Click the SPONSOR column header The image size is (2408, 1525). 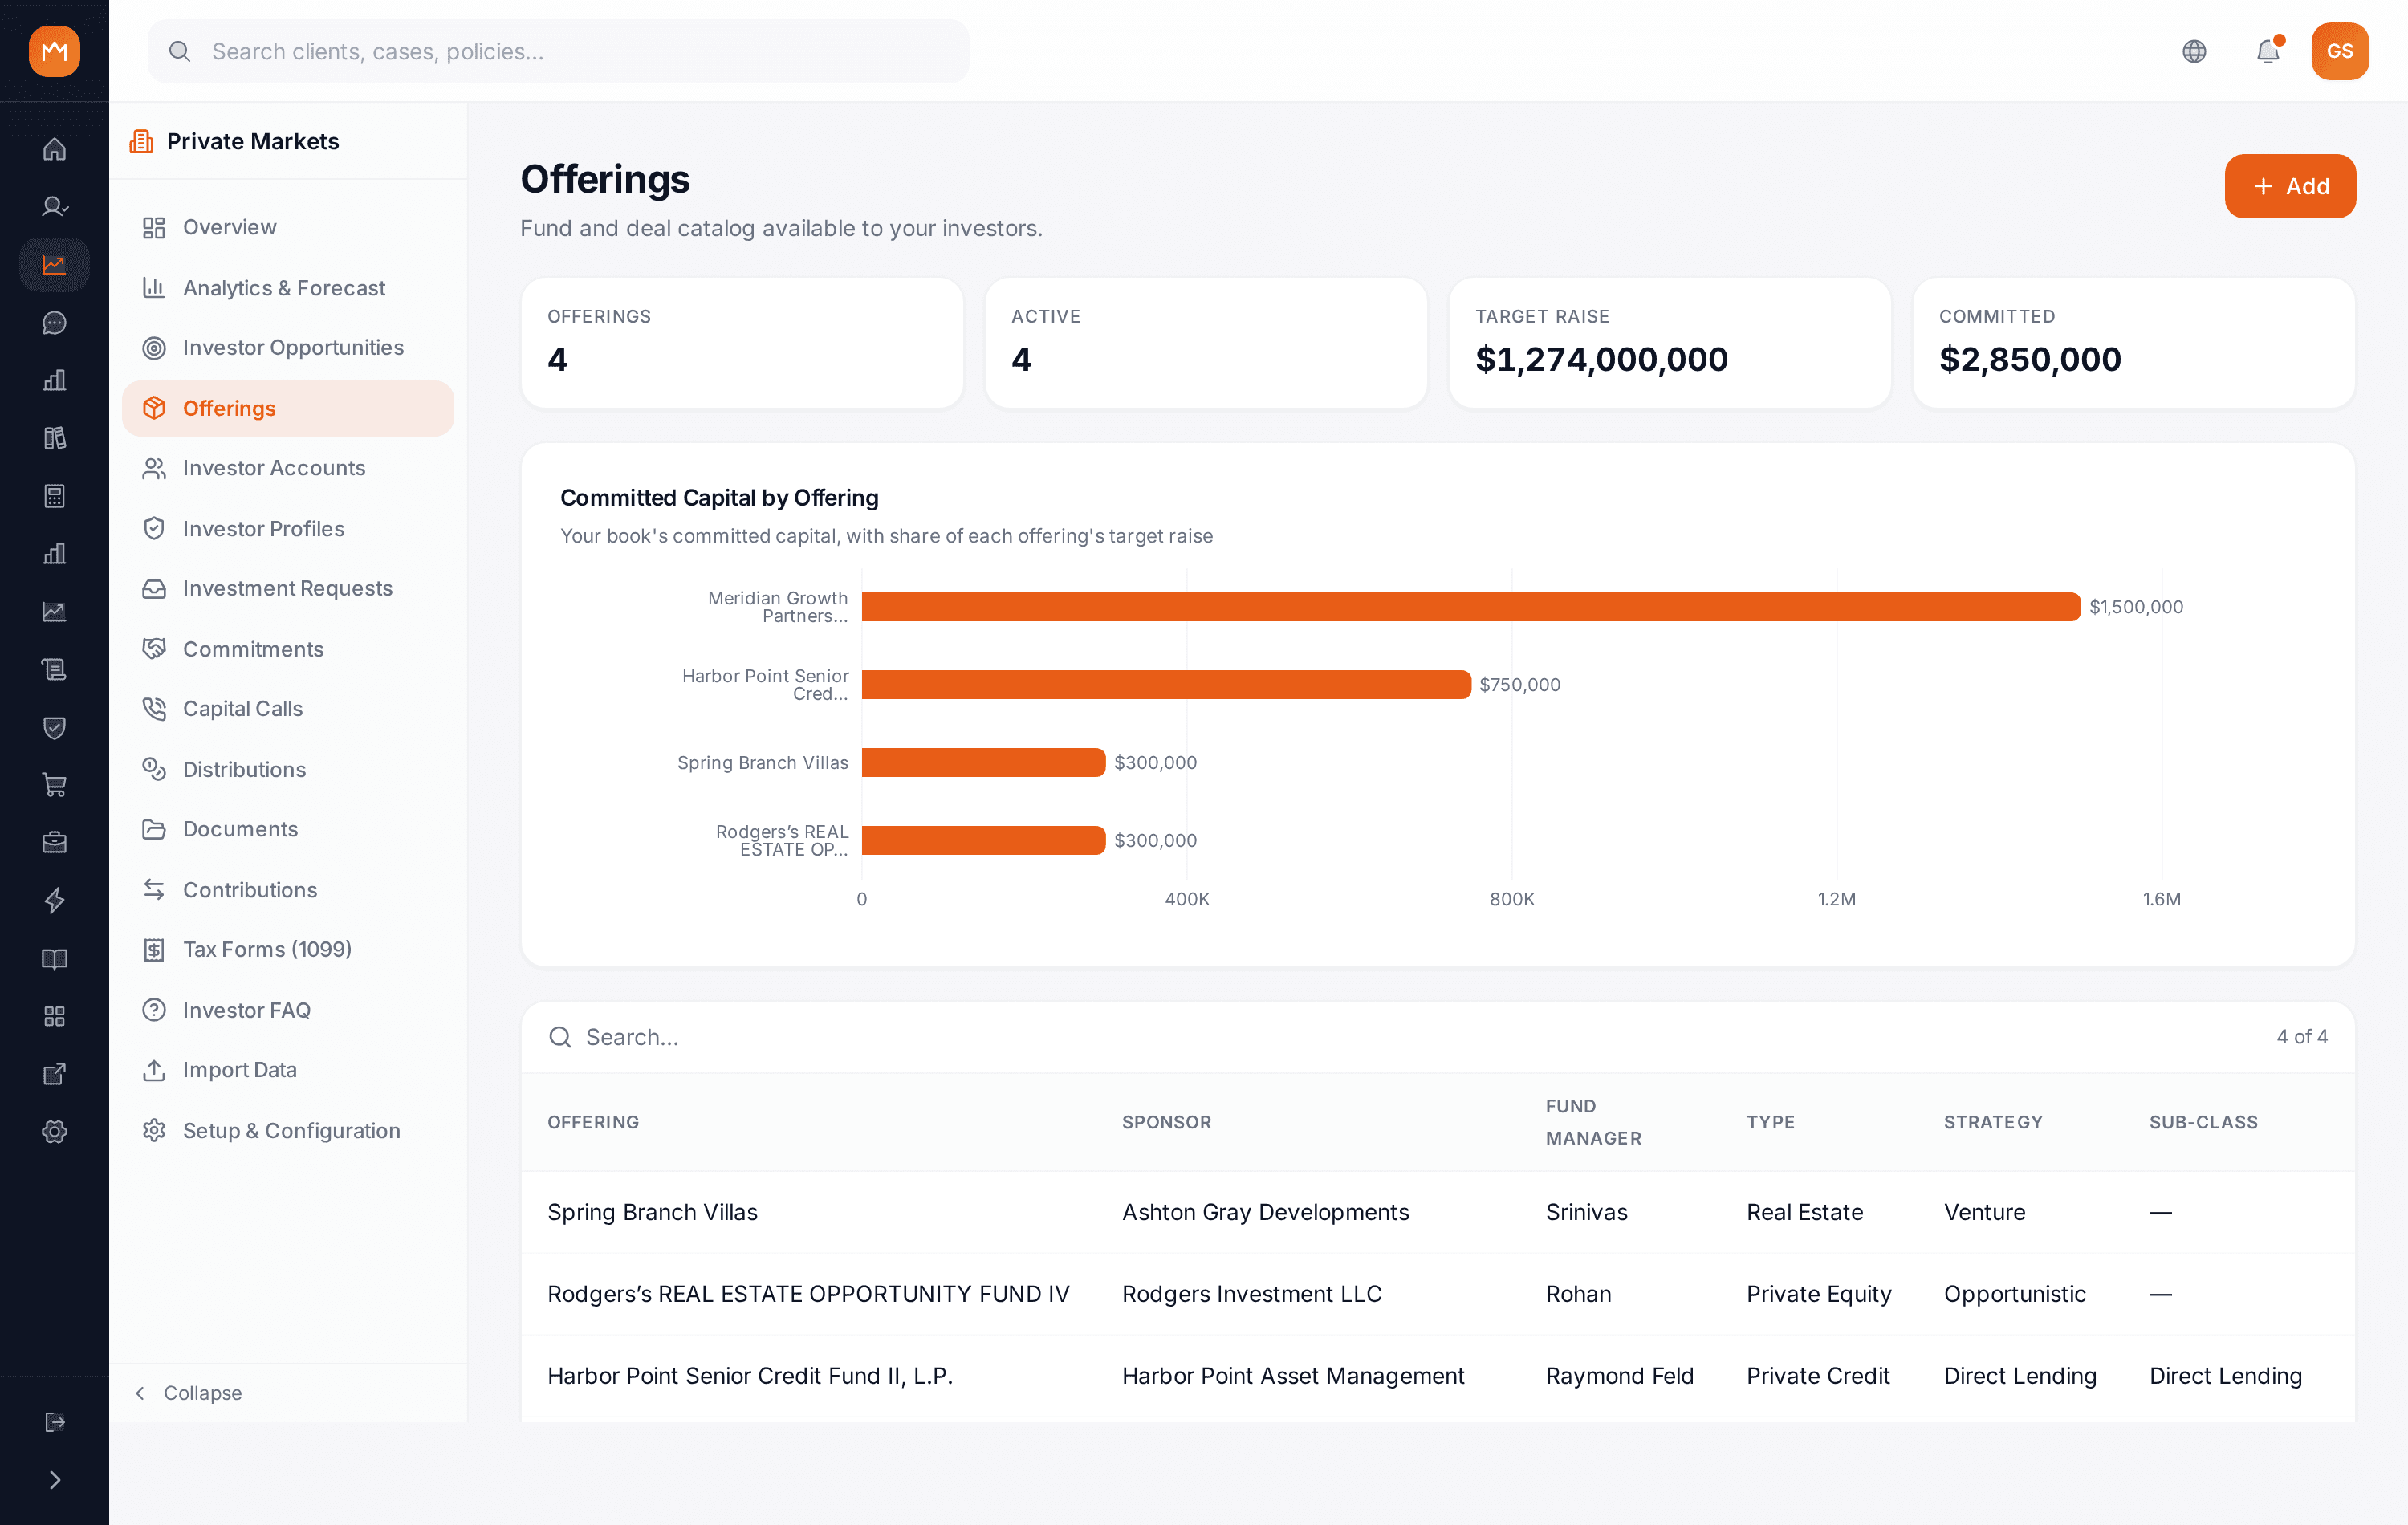tap(1166, 1122)
